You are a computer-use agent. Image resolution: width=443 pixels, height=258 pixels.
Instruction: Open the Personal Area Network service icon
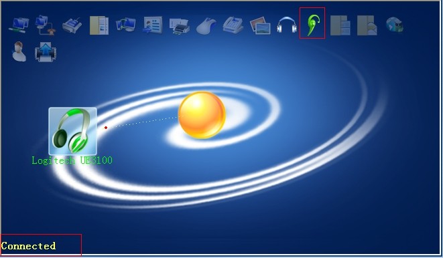tap(19, 25)
